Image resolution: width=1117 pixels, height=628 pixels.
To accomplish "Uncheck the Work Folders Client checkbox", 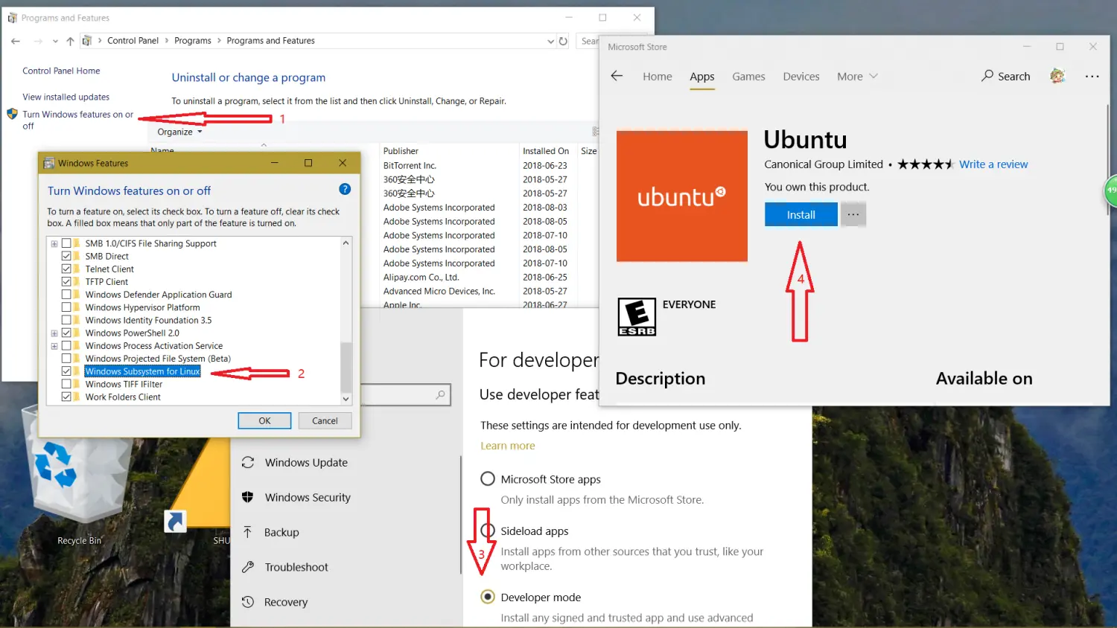I will pos(66,397).
